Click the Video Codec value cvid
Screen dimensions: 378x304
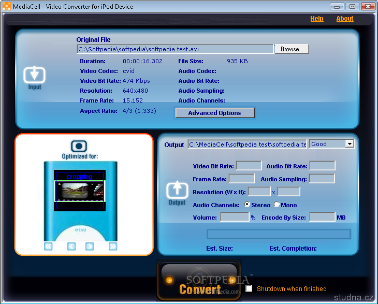tap(128, 71)
